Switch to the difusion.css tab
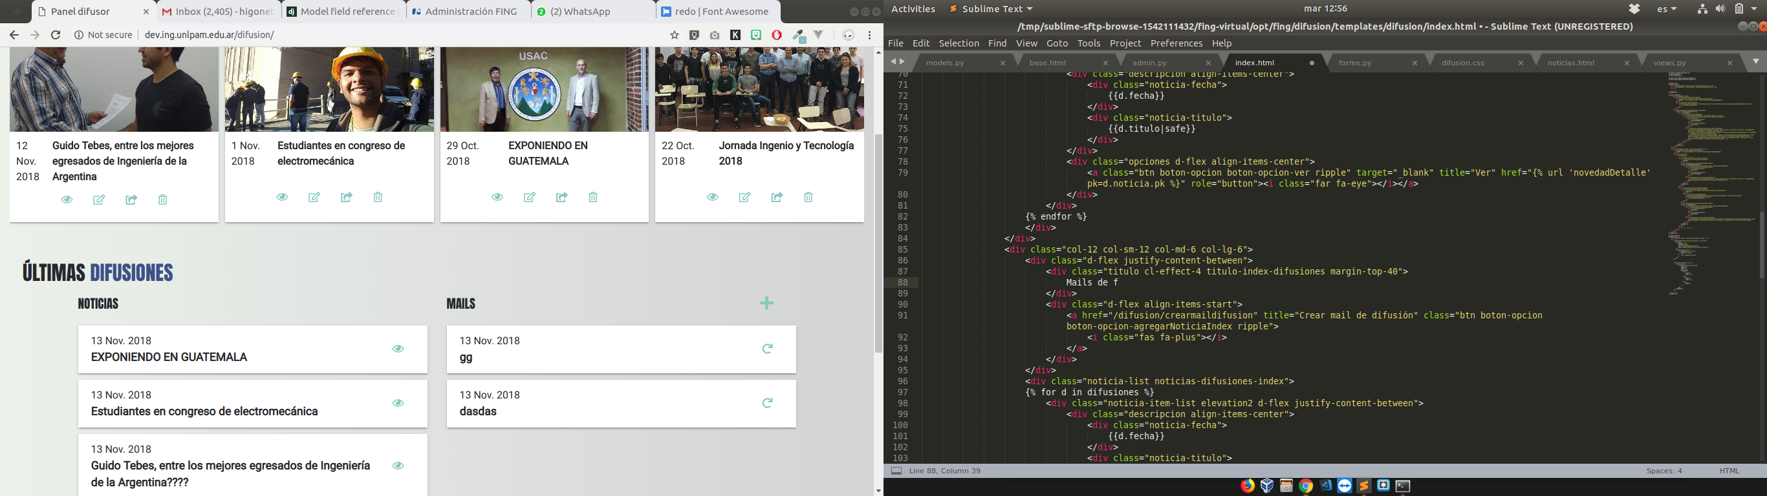Screen dimensions: 1767x496 tap(1462, 63)
